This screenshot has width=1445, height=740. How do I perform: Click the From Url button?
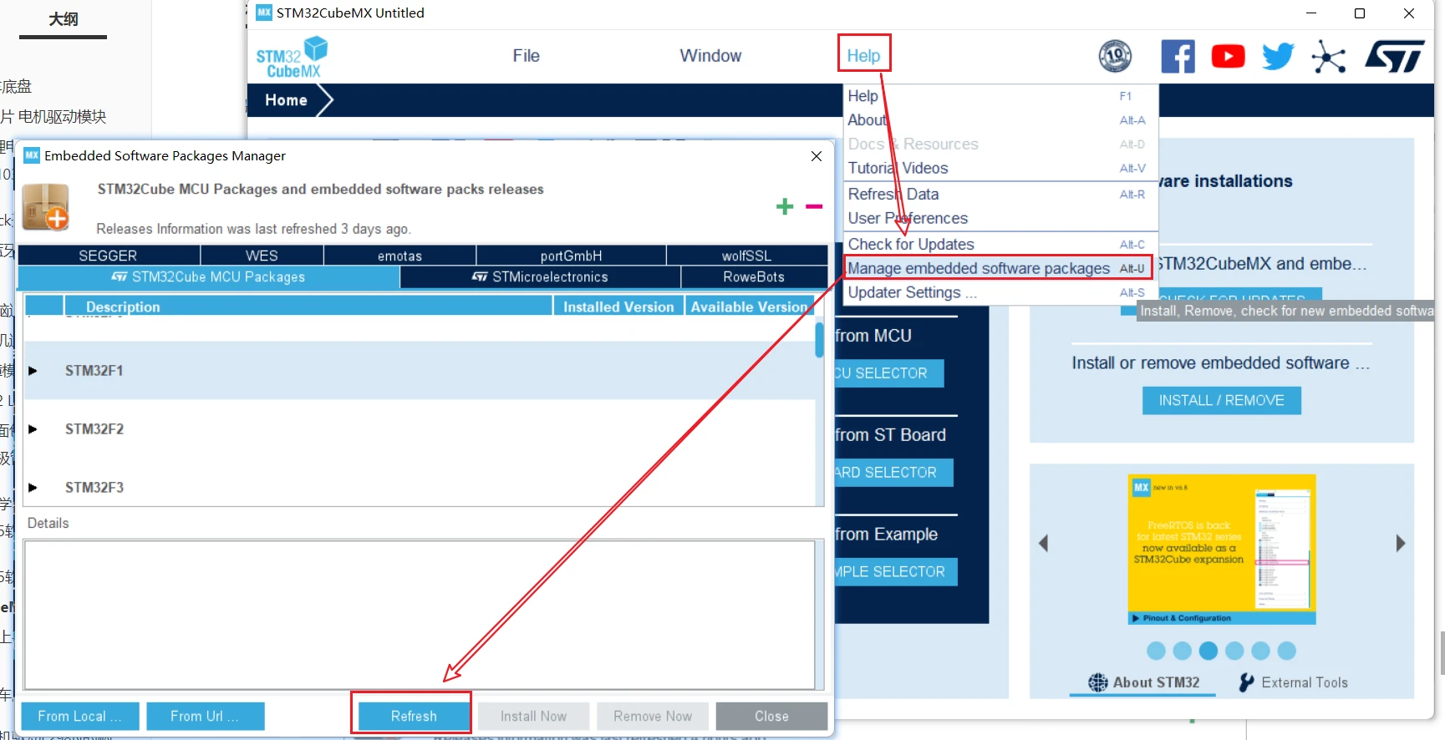[x=205, y=717]
